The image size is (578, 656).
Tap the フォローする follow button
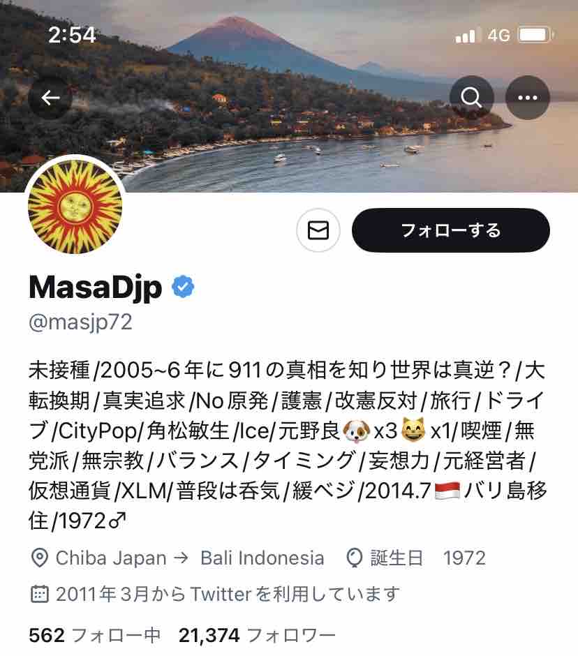[x=451, y=230]
